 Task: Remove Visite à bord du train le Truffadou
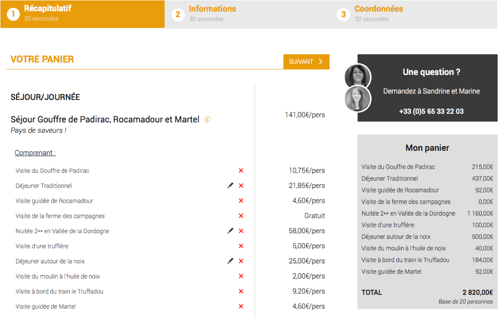click(x=241, y=292)
